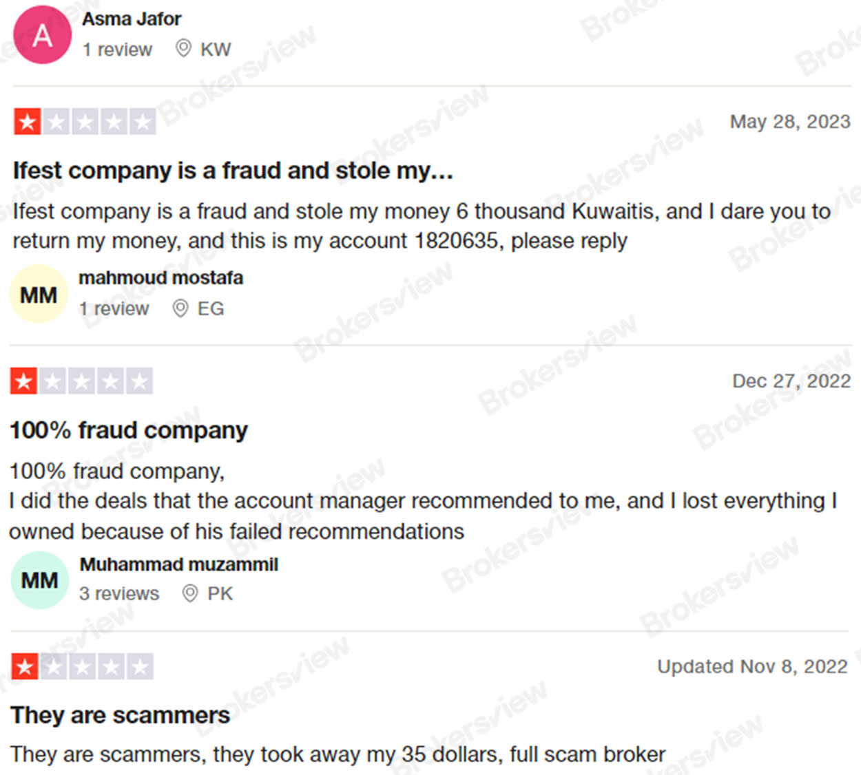This screenshot has width=861, height=775.
Task: Click the location pin icon next to PK
Action: [x=189, y=594]
